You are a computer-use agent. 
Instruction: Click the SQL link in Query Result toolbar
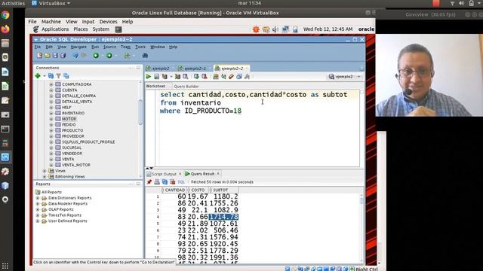coord(181,182)
